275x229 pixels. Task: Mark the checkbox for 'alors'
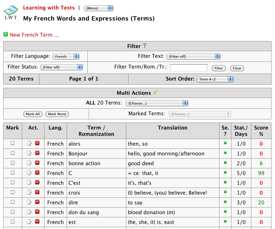(x=13, y=143)
